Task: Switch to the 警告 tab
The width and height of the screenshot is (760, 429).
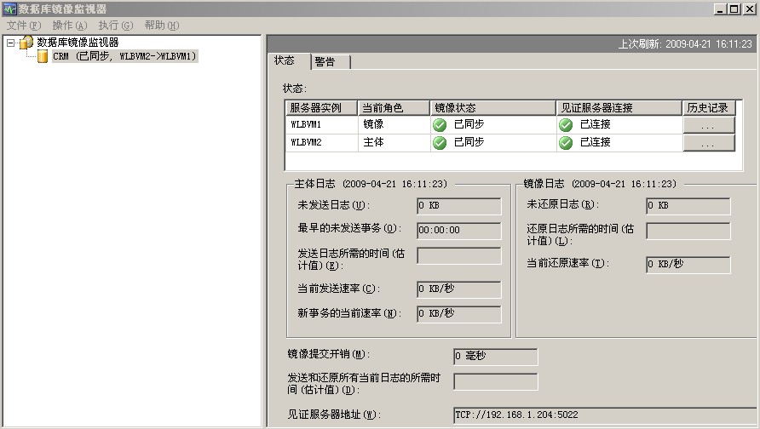Action: (x=325, y=61)
